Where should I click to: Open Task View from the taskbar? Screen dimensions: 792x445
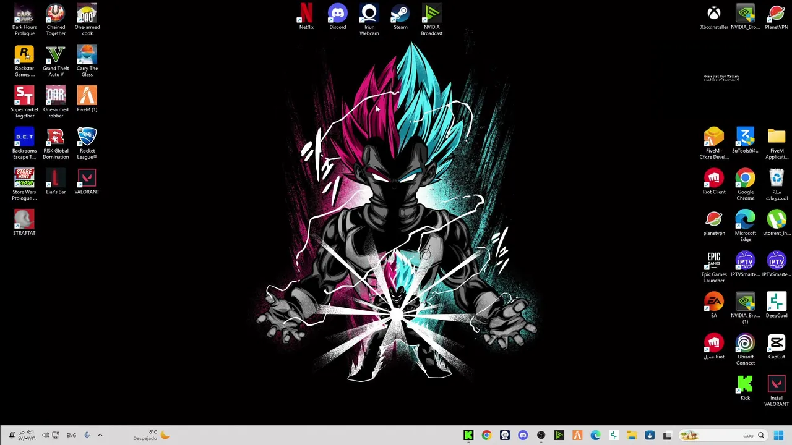[x=667, y=436]
